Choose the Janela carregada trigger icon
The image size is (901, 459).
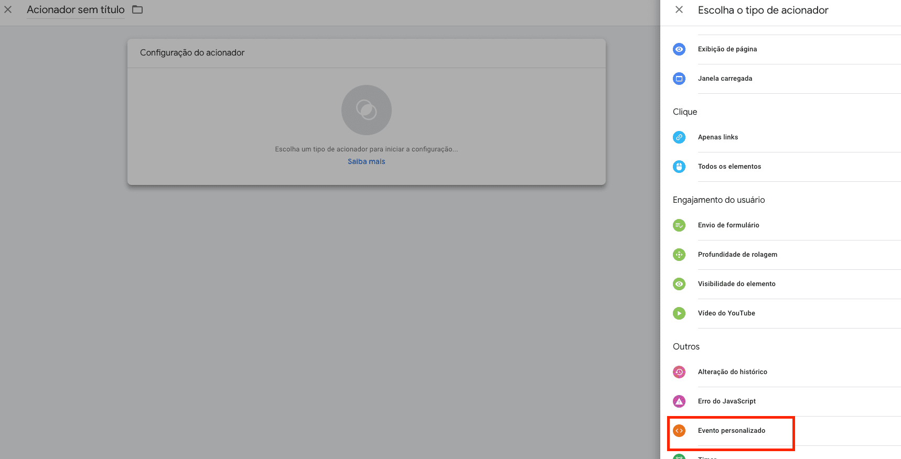(x=679, y=79)
